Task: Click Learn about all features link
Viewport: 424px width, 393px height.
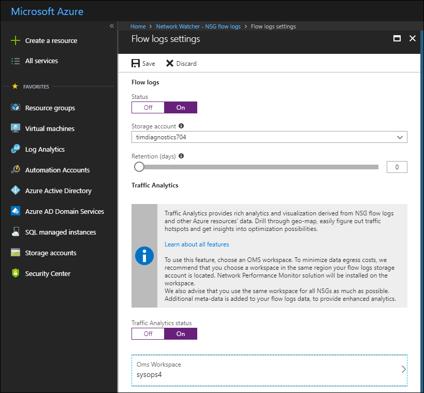Action: pyautogui.click(x=197, y=244)
